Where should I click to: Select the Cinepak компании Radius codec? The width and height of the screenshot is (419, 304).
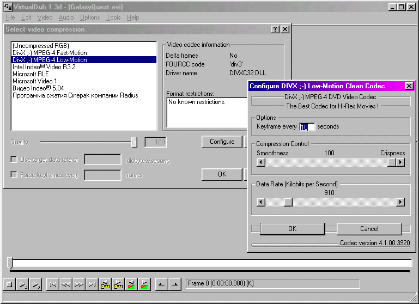coord(84,95)
